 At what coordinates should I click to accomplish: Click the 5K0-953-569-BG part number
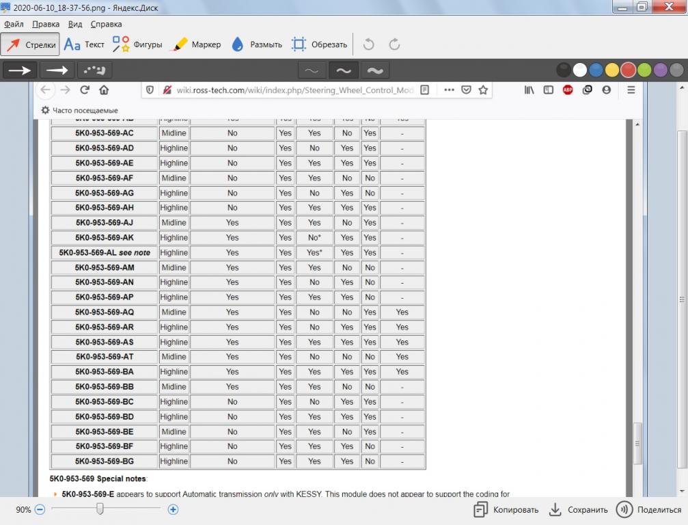pyautogui.click(x=105, y=461)
